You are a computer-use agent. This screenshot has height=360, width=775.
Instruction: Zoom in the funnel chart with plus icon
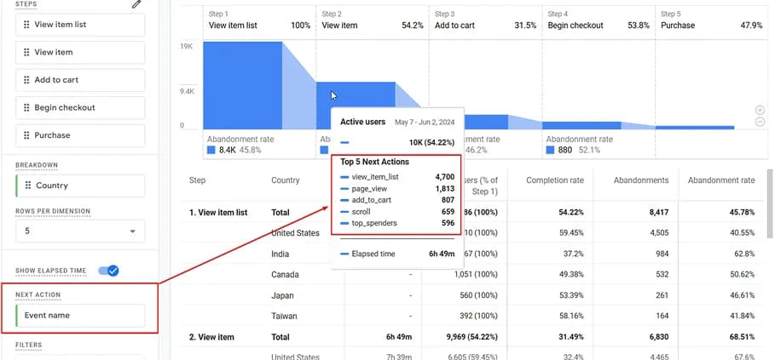click(761, 111)
